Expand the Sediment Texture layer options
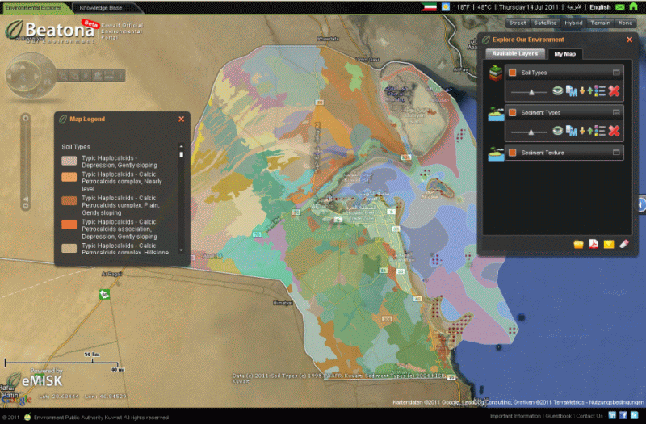Image resolution: width=646 pixels, height=424 pixels. click(616, 152)
